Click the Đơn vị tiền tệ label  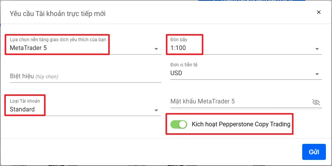184,65
